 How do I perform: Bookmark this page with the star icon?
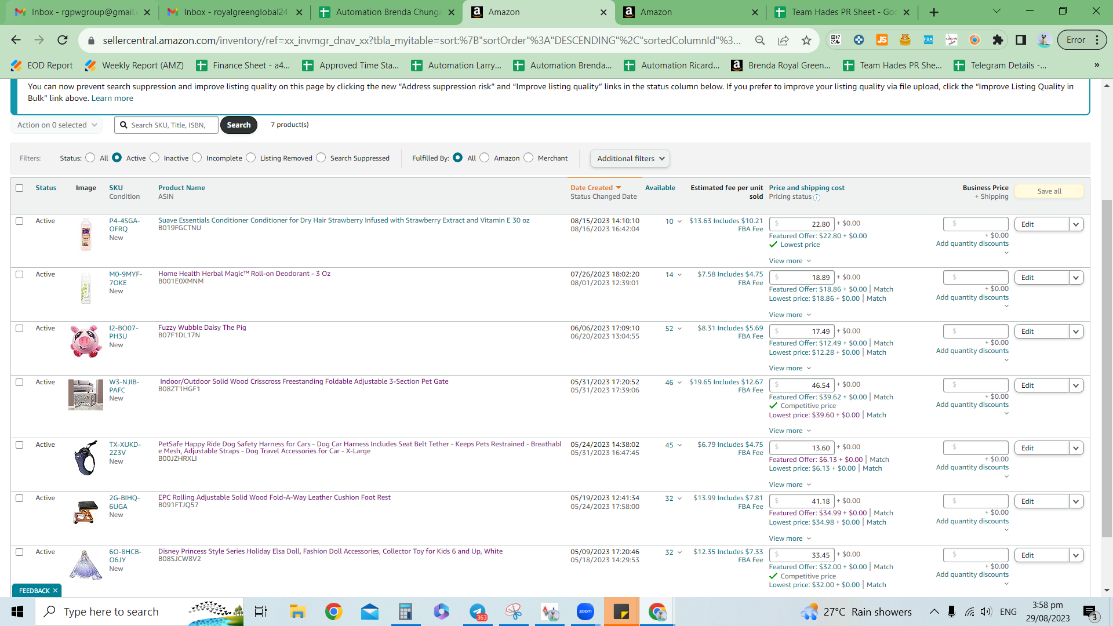(806, 40)
